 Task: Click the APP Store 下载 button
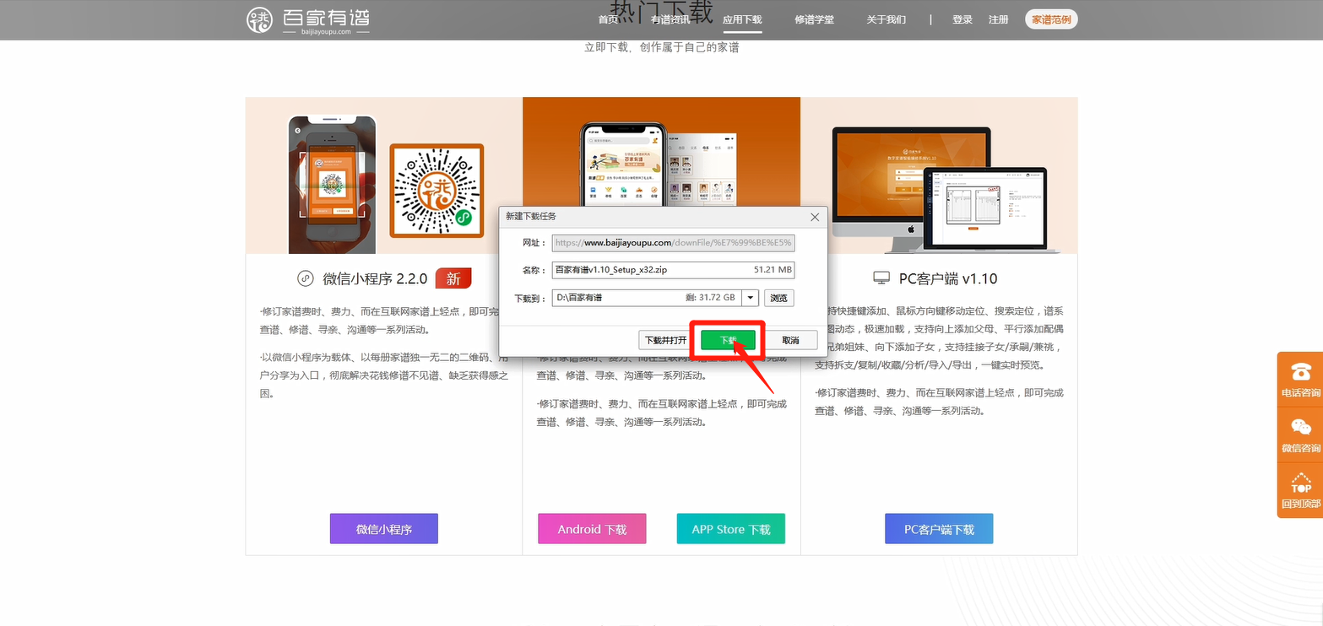(x=731, y=529)
